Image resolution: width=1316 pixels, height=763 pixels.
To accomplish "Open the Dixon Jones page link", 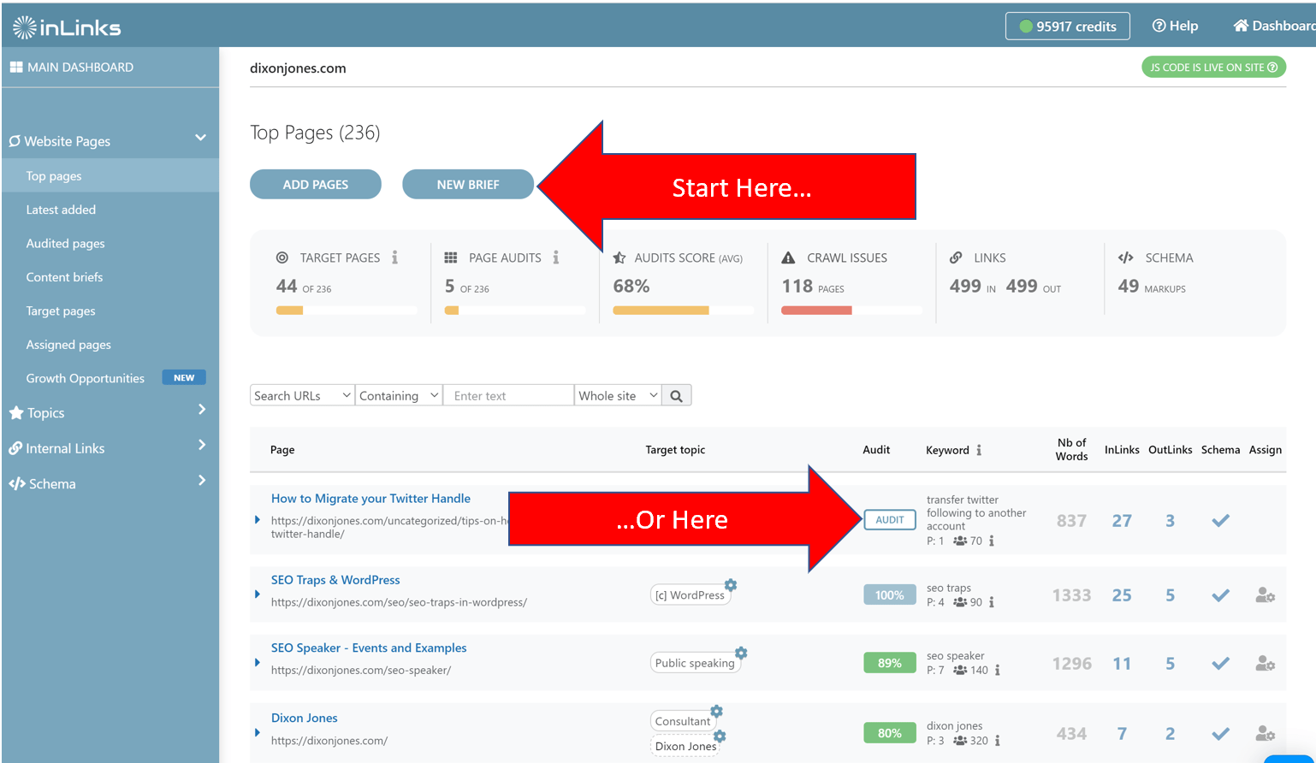I will pyautogui.click(x=304, y=719).
